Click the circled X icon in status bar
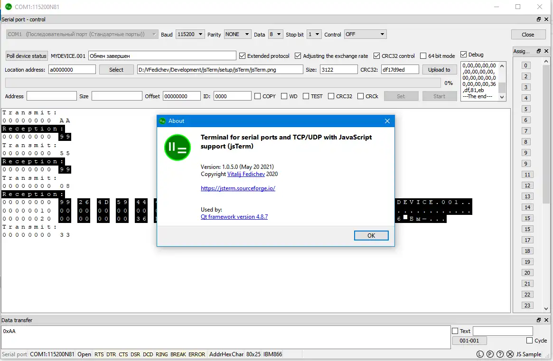The width and height of the screenshot is (553, 361). tap(510, 354)
